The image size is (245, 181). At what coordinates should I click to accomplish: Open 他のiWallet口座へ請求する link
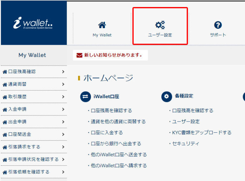(x=119, y=166)
